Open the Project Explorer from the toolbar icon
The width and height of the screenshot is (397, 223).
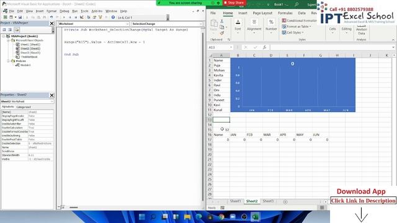pyautogui.click(x=88, y=17)
